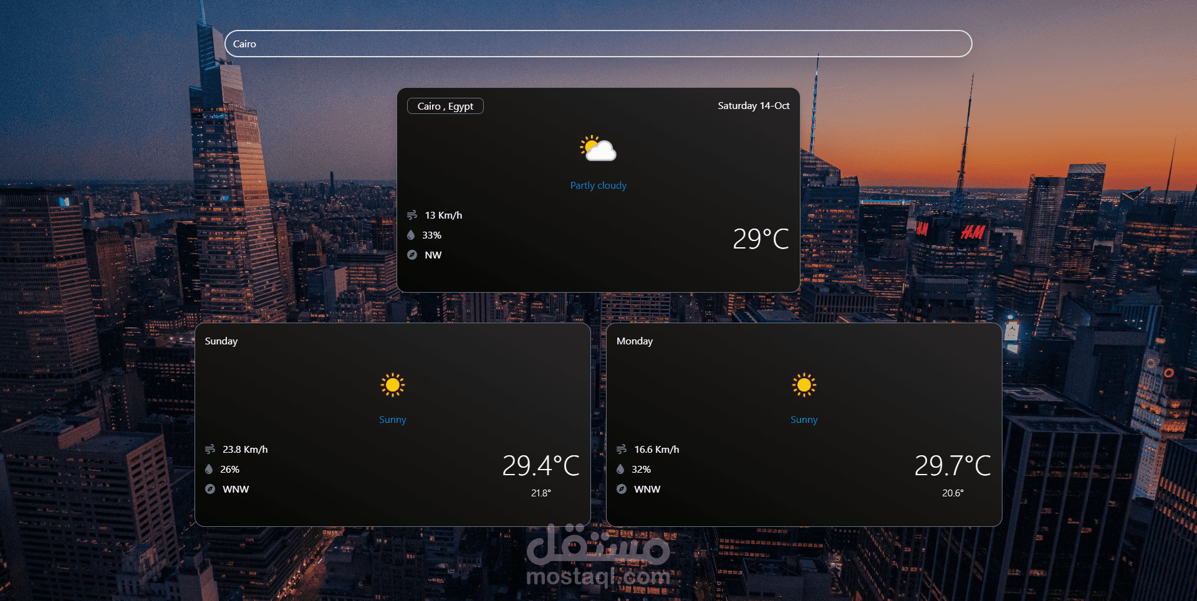Click the Sunny condition text on Sunday
This screenshot has width=1197, height=601.
392,419
